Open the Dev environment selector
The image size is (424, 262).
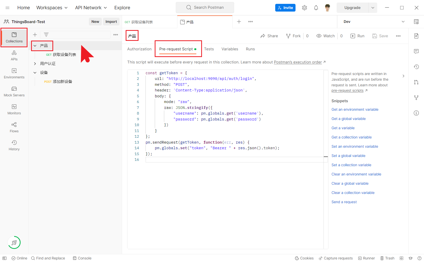point(374,22)
